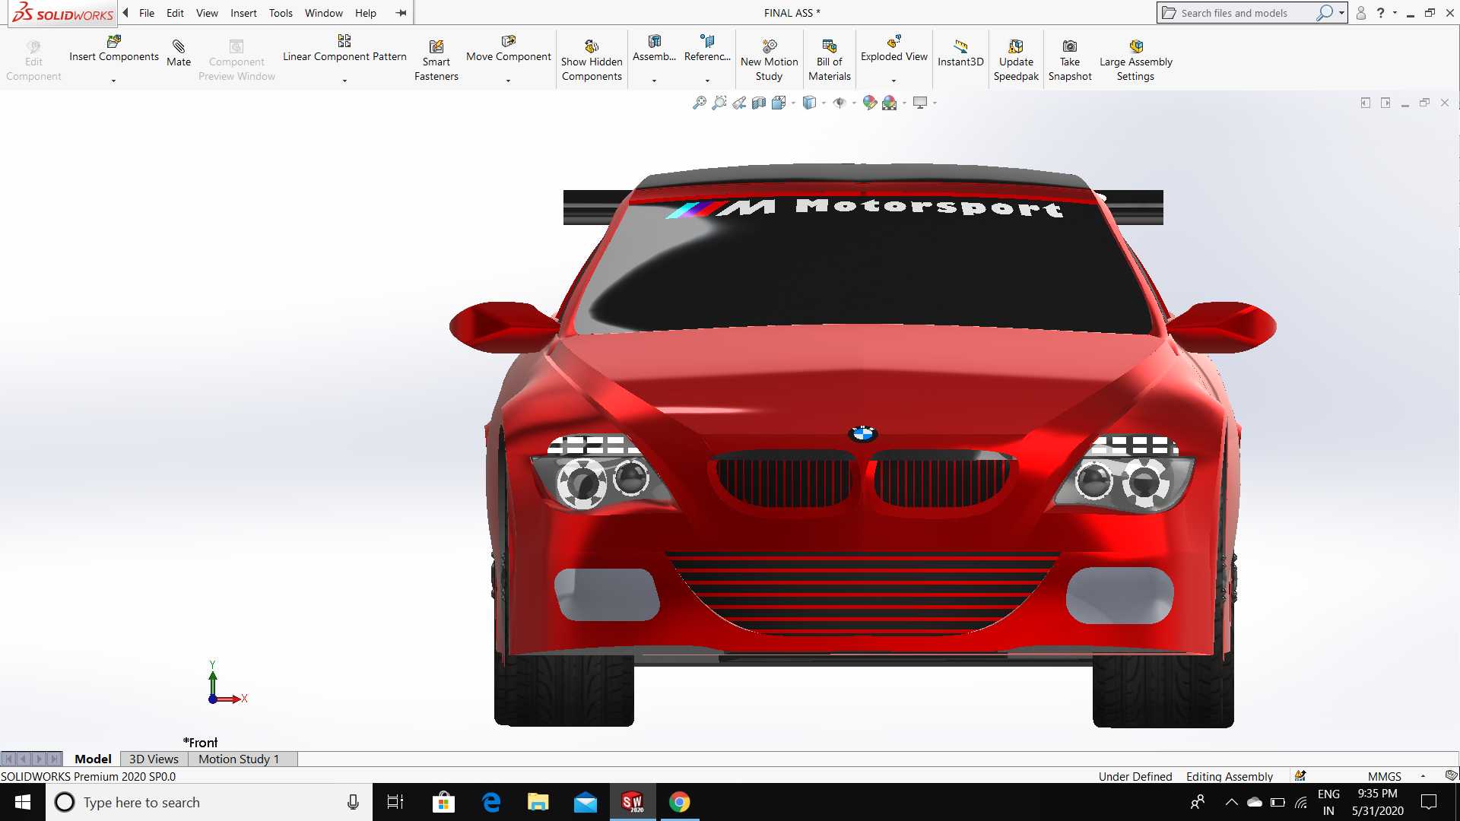This screenshot has width=1460, height=821.
Task: Toggle Hide/Show Items eye icon
Action: point(839,103)
